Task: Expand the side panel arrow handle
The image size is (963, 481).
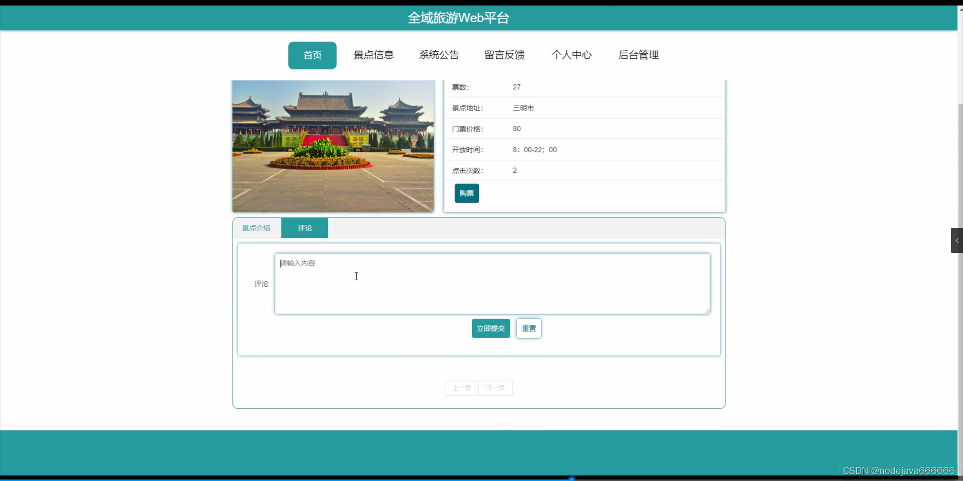Action: tap(957, 241)
